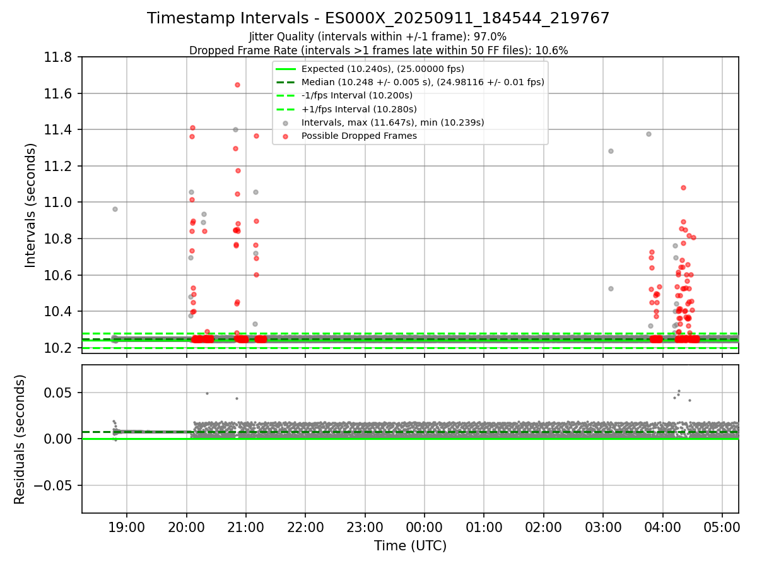Click x-axis tick label '02:00'
757x568 pixels.
tap(543, 526)
